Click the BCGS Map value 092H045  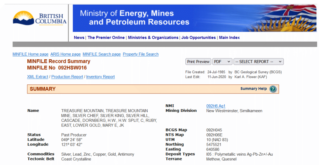coord(214,130)
